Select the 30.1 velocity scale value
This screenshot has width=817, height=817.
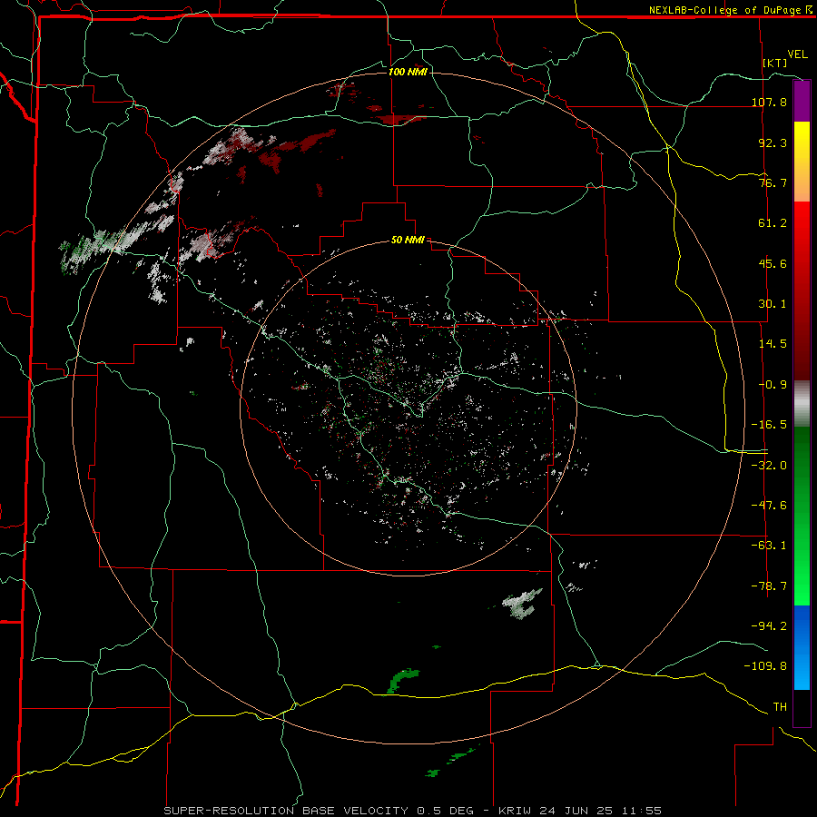point(773,304)
